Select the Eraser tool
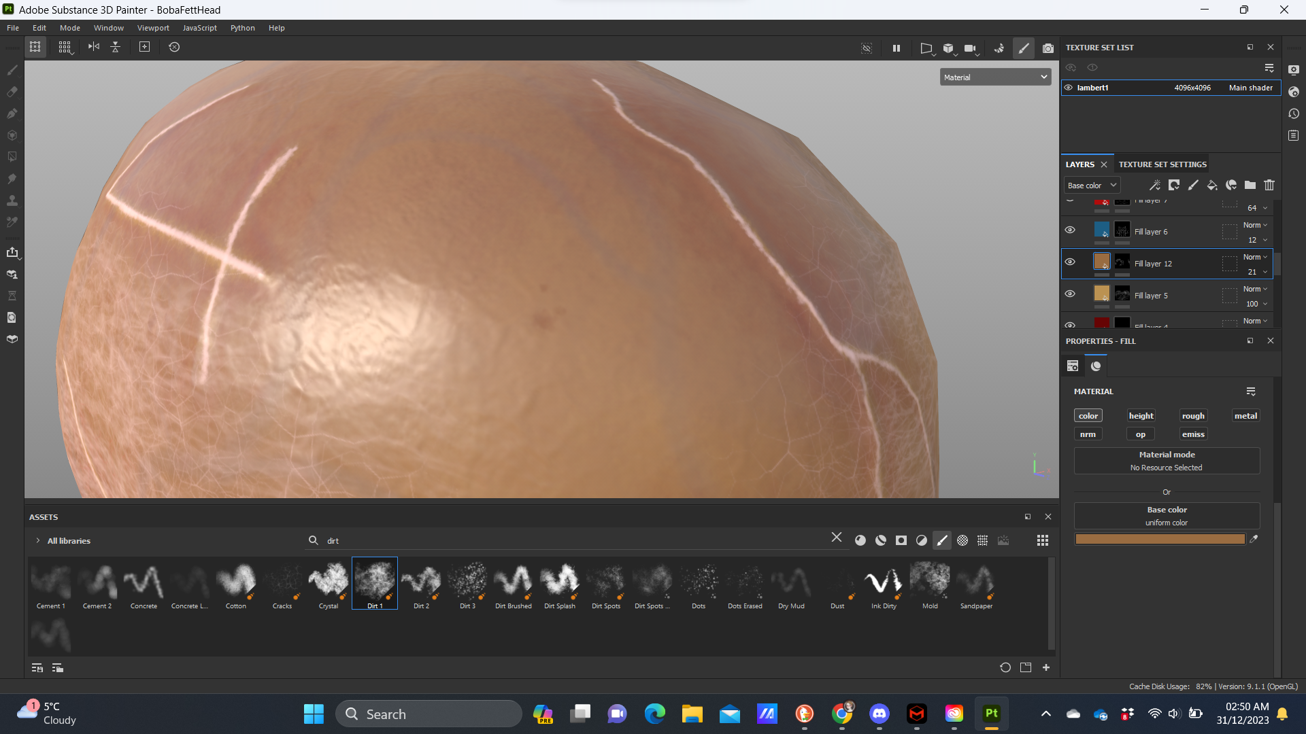This screenshot has height=734, width=1306. (12, 92)
